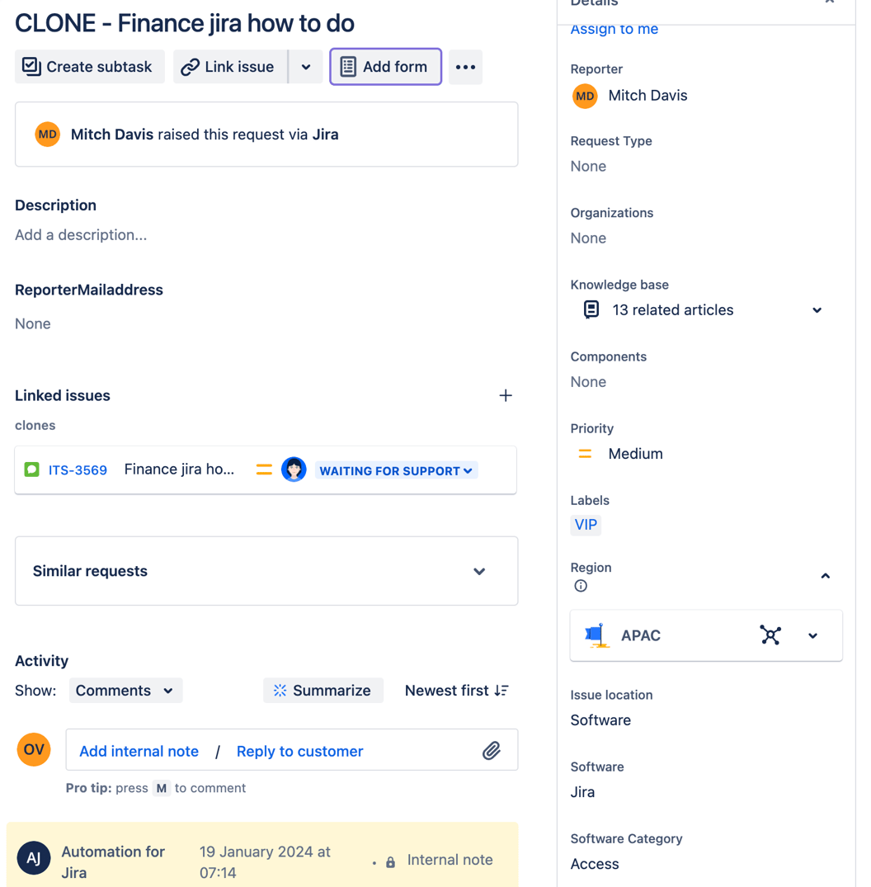Screen dimensions: 871x887
Task: Click the Add form button
Action: click(x=385, y=67)
